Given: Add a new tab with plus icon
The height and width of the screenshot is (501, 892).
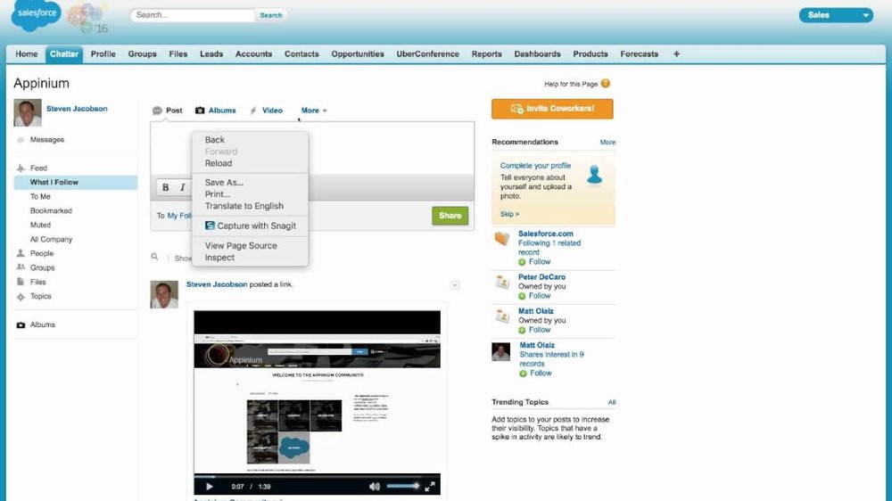Looking at the screenshot, I should 676,54.
